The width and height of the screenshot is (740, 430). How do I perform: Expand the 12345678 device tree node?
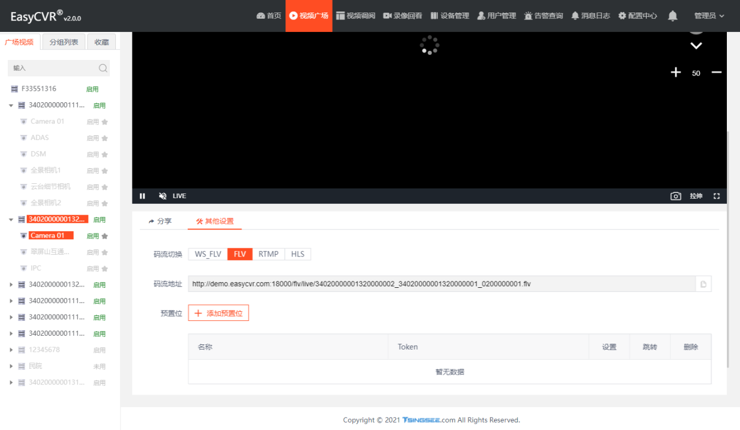[x=10, y=349]
